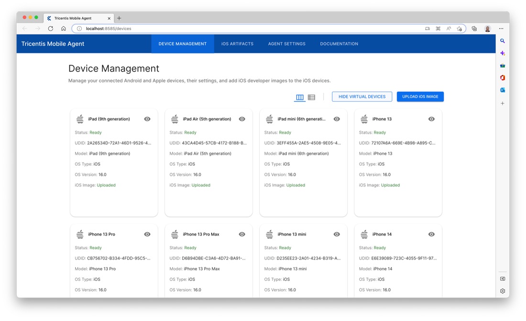
Task: Click Upload iOS Image button
Action: 420,96
